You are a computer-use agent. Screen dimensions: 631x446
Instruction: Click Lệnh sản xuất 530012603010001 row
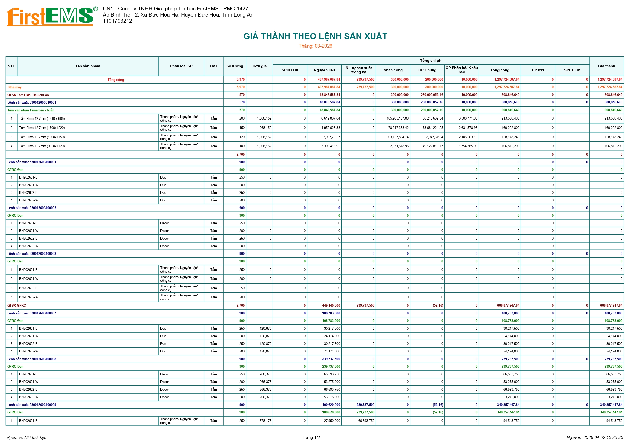click(x=315, y=102)
